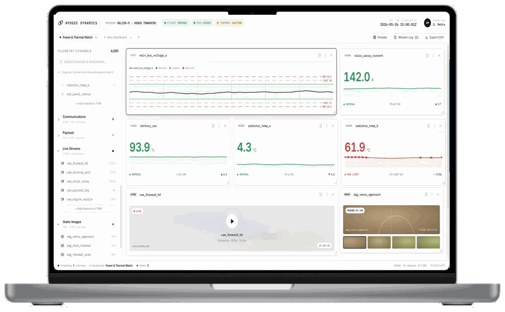Image resolution: width=505 pixels, height=312 pixels.
Task: Close the img_venus_approach image panel
Action: pos(438,195)
